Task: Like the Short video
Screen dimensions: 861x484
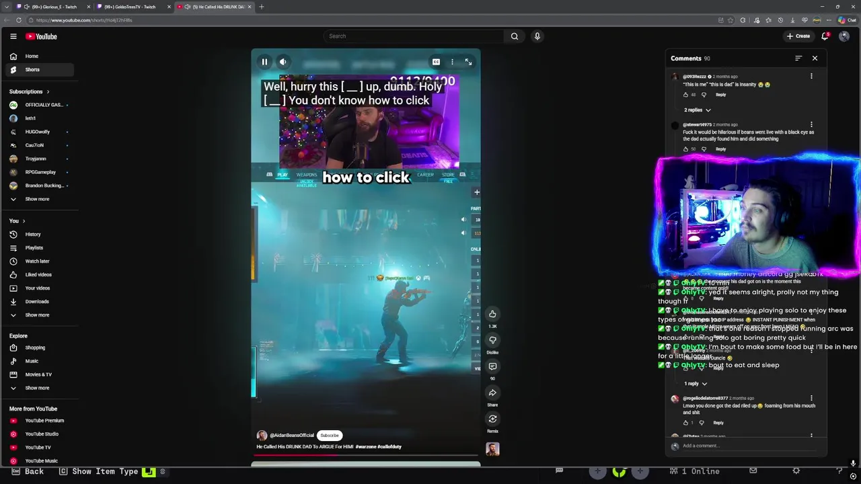Action: click(492, 314)
